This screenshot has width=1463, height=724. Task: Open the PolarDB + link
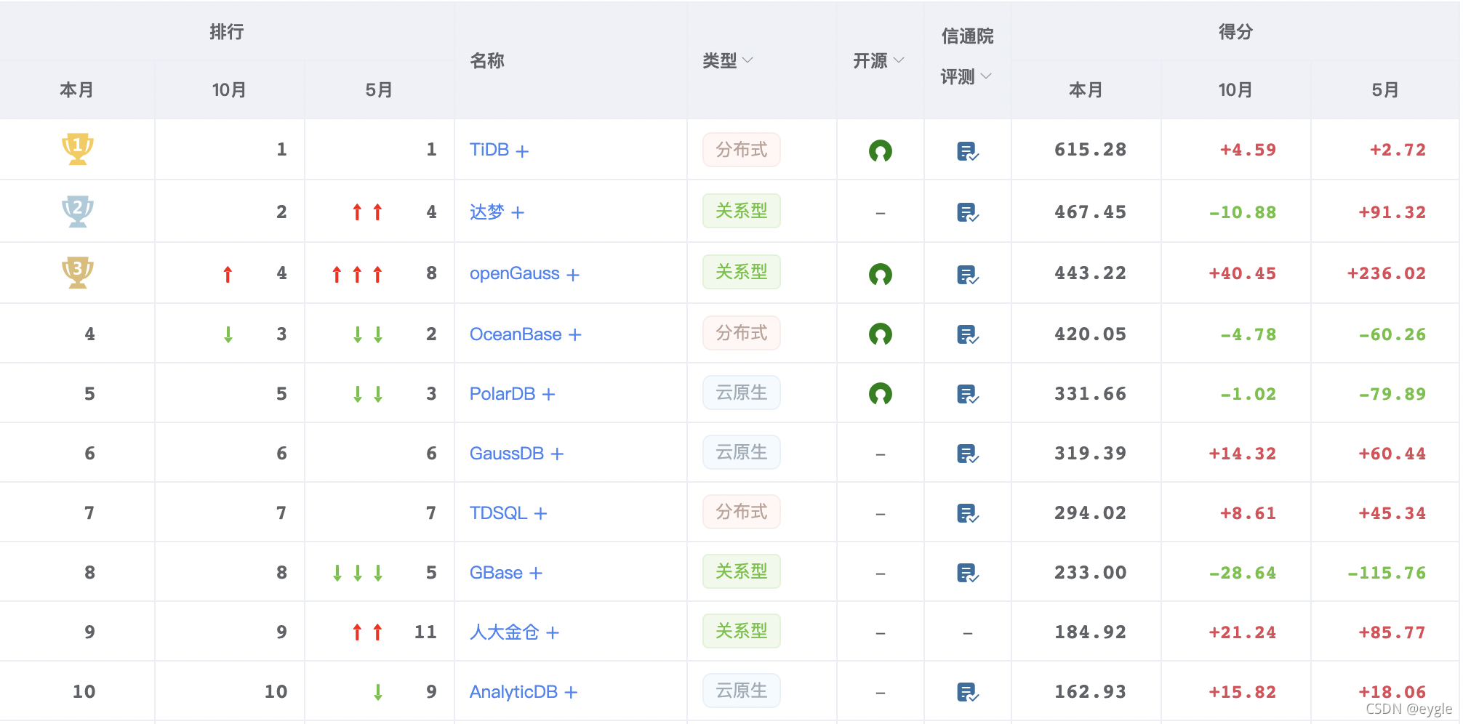point(512,394)
